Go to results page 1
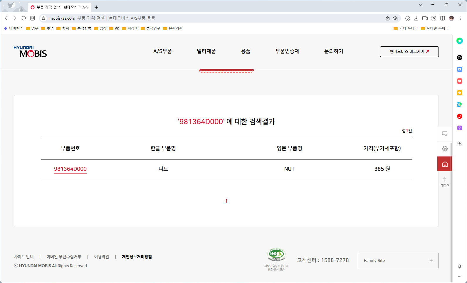Viewport: 467px width, 283px height. (226, 201)
